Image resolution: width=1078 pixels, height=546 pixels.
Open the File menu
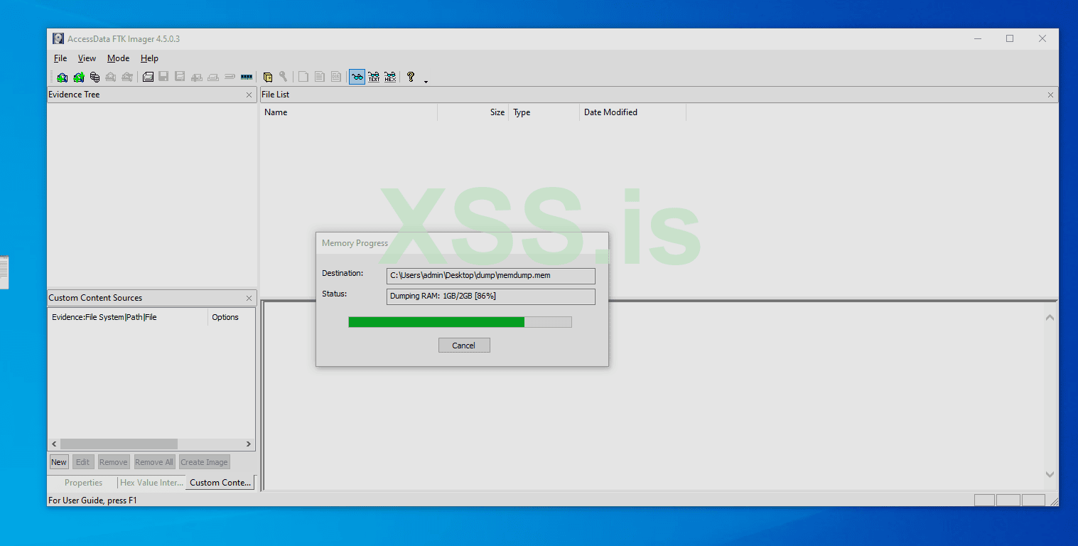tap(60, 58)
